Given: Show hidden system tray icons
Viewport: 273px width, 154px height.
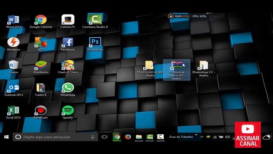Looking at the screenshot, I should tap(202, 137).
